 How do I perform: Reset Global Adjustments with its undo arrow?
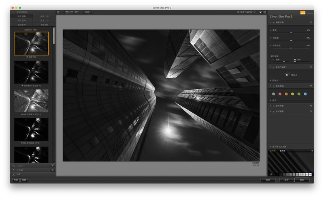point(311,22)
